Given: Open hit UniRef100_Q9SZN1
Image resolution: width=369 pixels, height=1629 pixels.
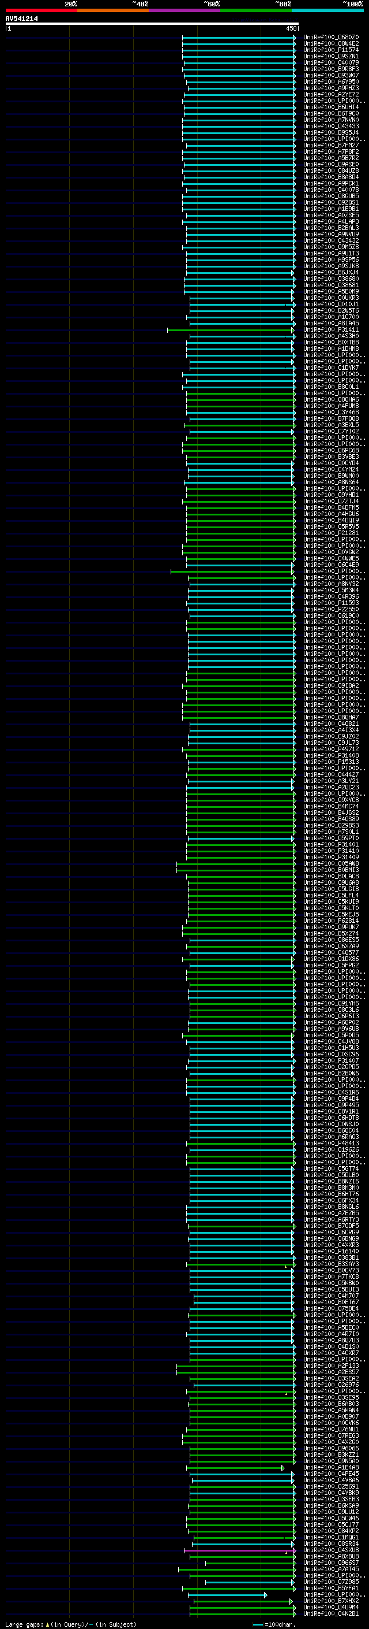Looking at the screenshot, I should pyautogui.click(x=331, y=56).
